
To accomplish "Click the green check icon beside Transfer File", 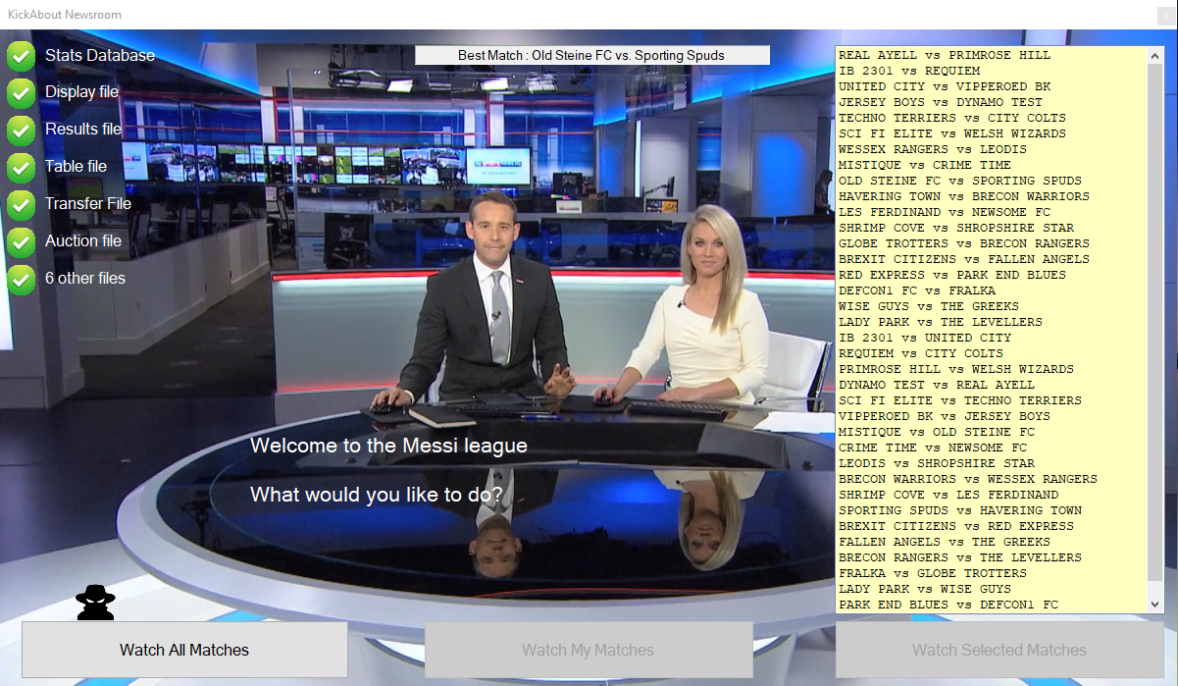I will [x=22, y=204].
